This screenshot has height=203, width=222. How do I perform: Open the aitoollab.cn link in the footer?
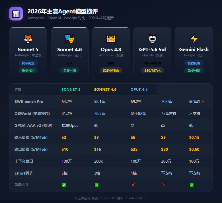tap(138, 198)
